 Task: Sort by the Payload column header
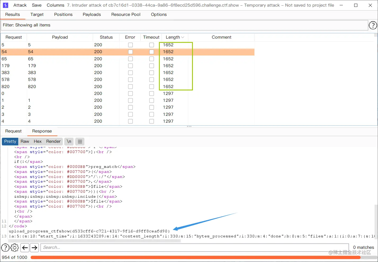[x=60, y=37]
